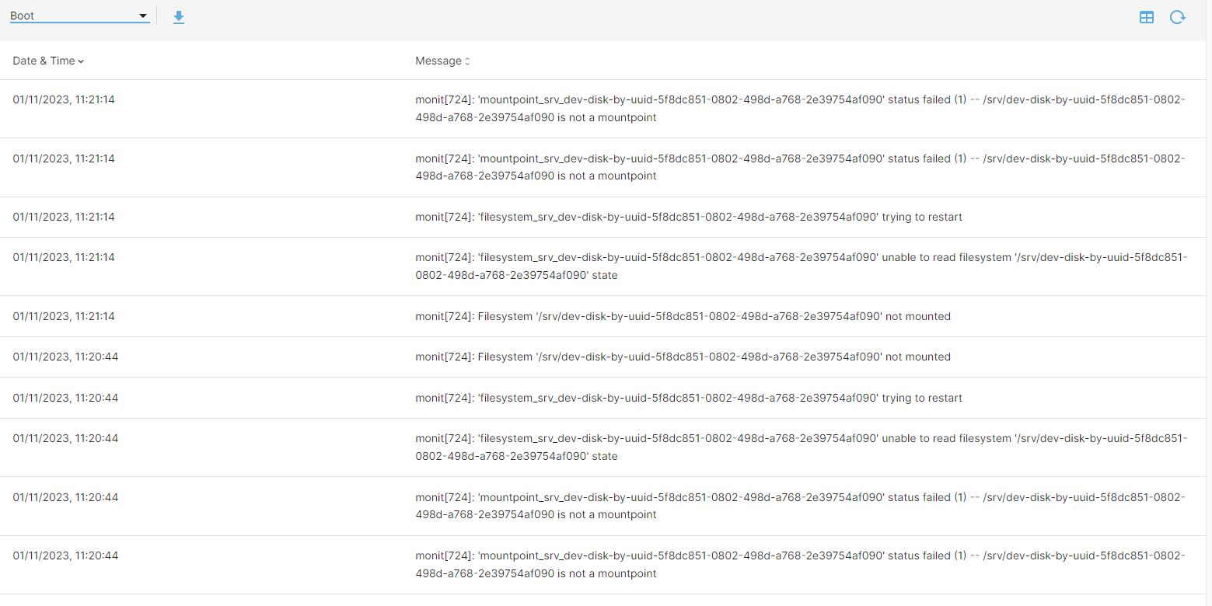Open the column visibility toggle icon
Screen dimensions: 1212x606
tap(1146, 17)
